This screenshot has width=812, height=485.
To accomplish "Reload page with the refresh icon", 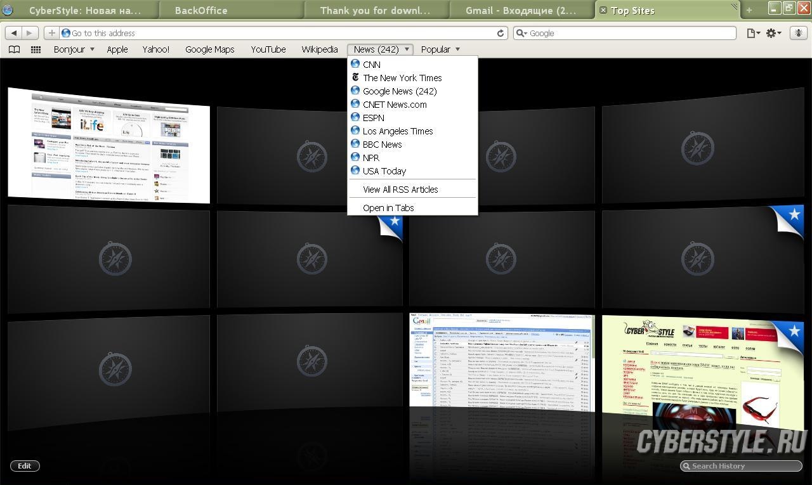I will tap(501, 33).
